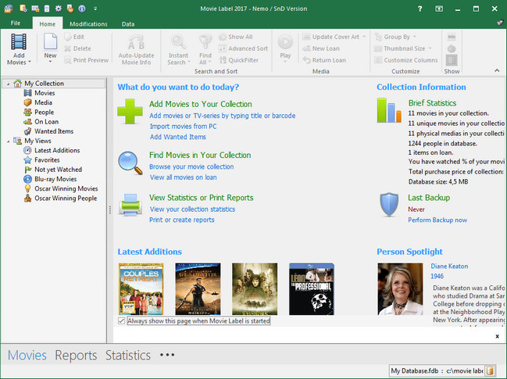
Task: Open the Thumbnail Size dropdown
Action: point(430,48)
